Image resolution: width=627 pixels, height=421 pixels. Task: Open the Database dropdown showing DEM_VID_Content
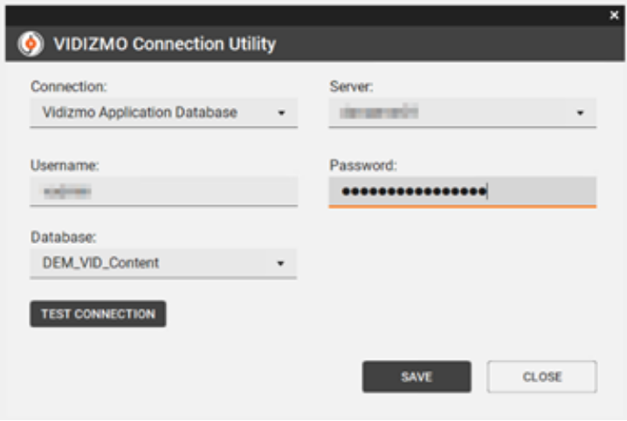click(x=163, y=263)
